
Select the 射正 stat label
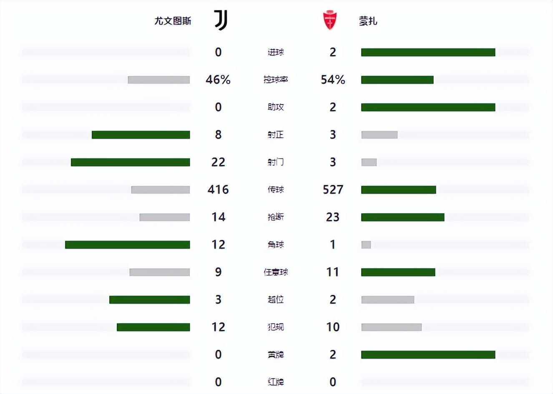click(x=276, y=135)
